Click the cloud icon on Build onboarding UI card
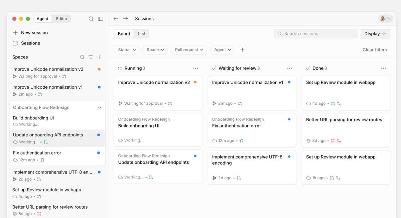Viewport: 401px width, 218px height. (x=121, y=140)
